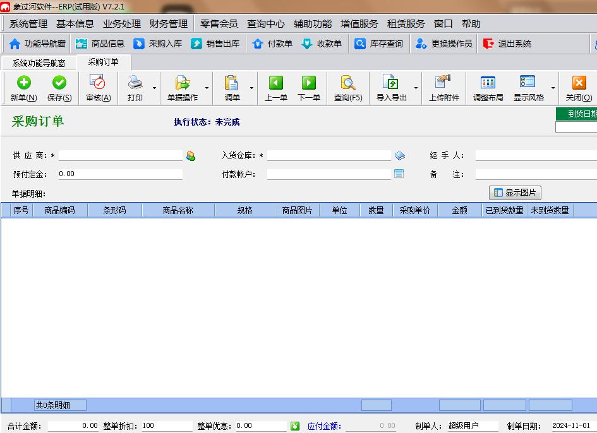597x433 pixels.
Task: Go to previous order 上一单
Action: point(275,88)
